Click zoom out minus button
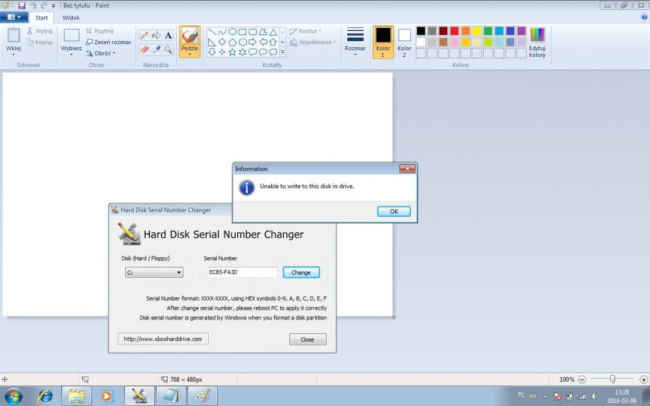This screenshot has height=406, width=650. 582,379
